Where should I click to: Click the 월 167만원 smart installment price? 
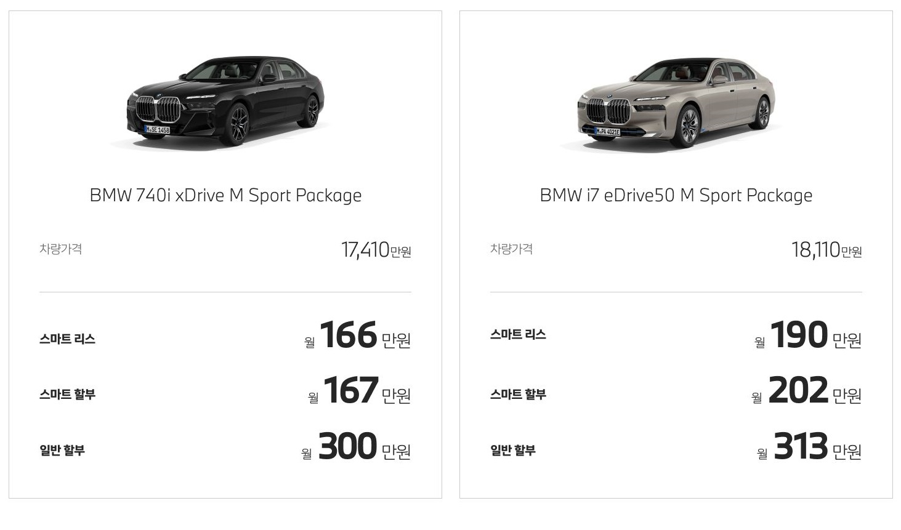tap(359, 392)
